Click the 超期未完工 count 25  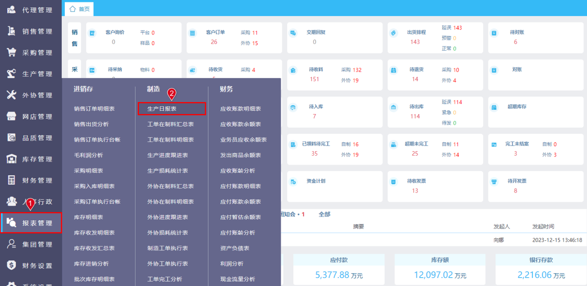[x=415, y=154]
